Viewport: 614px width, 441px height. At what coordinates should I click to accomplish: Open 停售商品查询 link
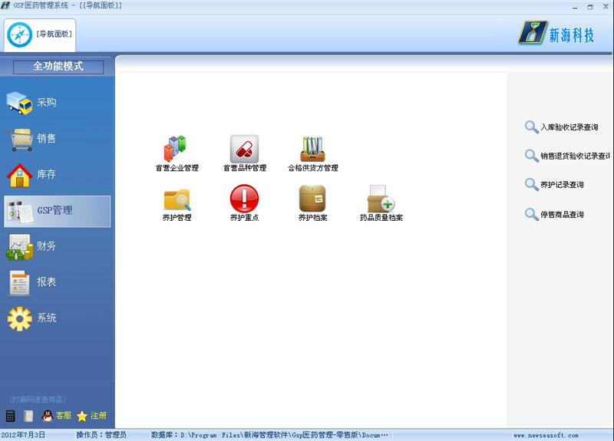(554, 214)
